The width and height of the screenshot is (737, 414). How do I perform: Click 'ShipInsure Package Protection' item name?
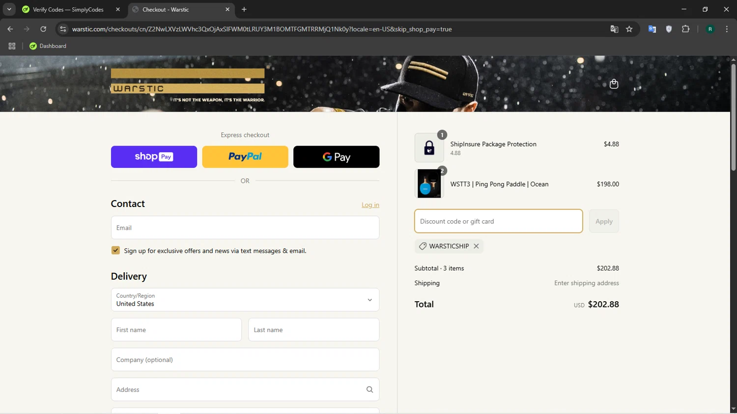pyautogui.click(x=493, y=144)
